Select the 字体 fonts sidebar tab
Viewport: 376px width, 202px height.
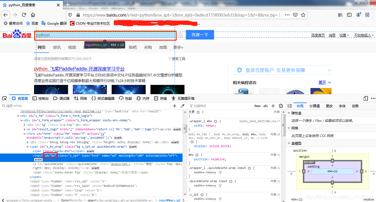(342, 106)
